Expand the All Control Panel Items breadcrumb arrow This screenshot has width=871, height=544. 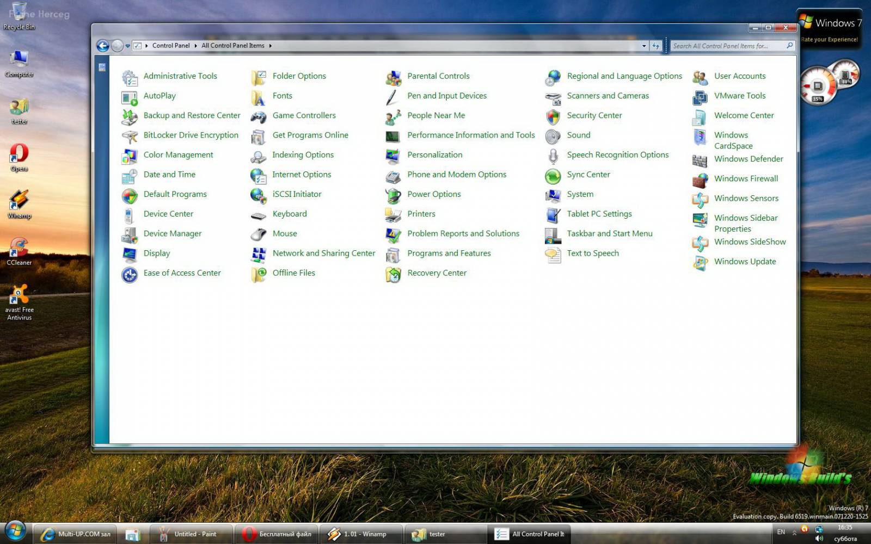(x=270, y=46)
